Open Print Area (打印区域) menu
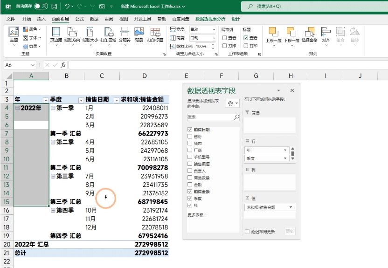Screen dimensions: 388x268 tap(108, 36)
